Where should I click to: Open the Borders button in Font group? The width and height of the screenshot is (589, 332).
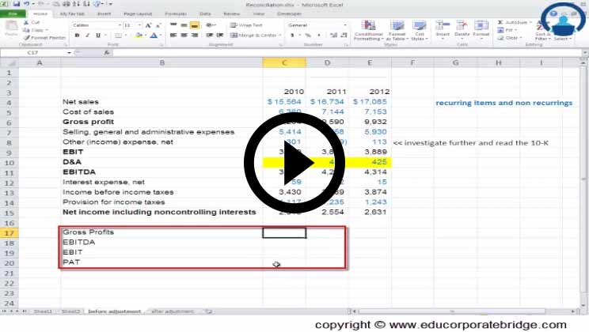(118, 36)
